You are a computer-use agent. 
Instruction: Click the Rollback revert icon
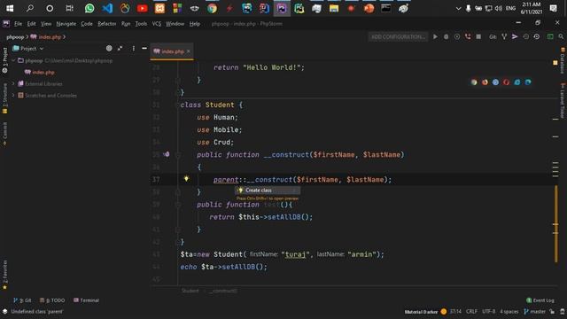point(537,37)
